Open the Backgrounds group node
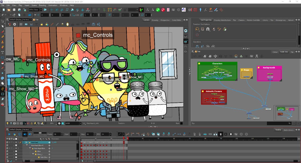Screen dimensions: 301x163 (269, 68)
